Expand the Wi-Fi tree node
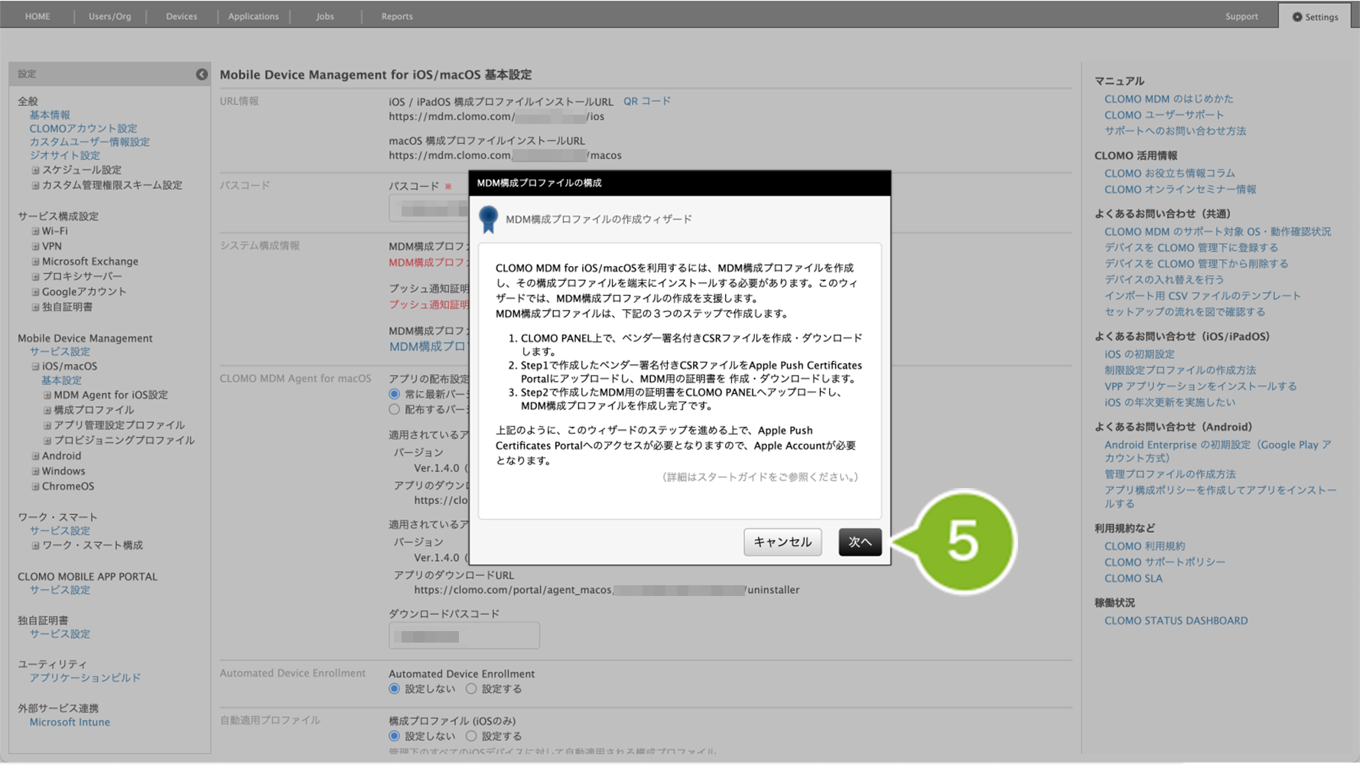Viewport: 1360px width, 765px height. tap(35, 231)
